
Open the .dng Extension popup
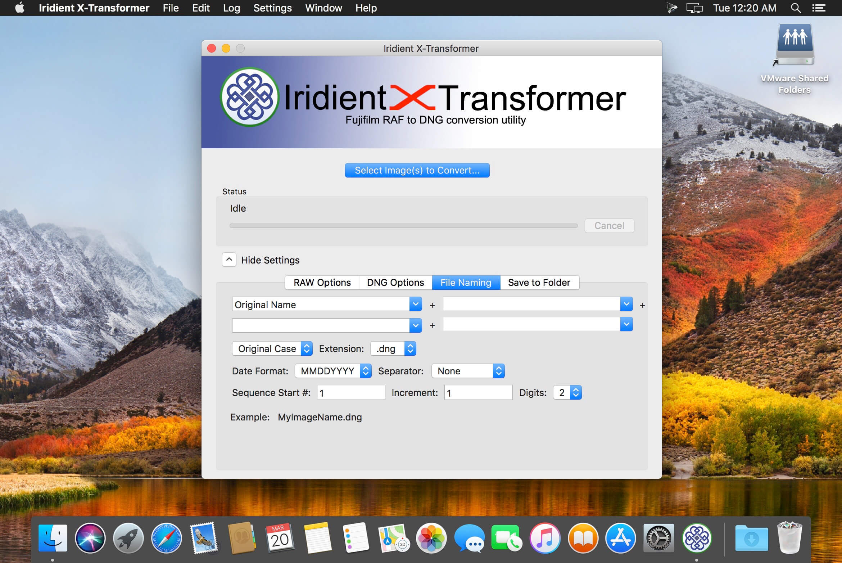coord(393,348)
